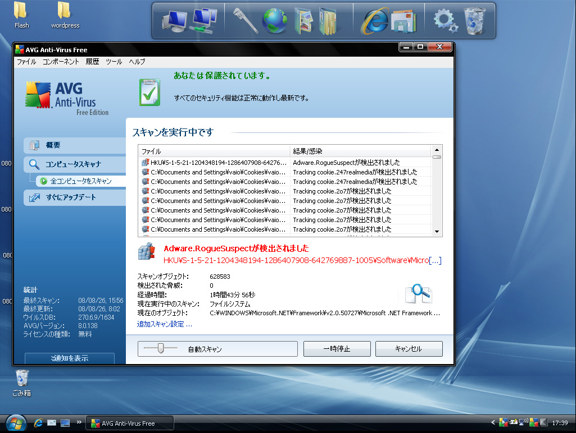The image size is (576, 433).
Task: Adjust the 自動スキャン priority slider
Action: 161,348
